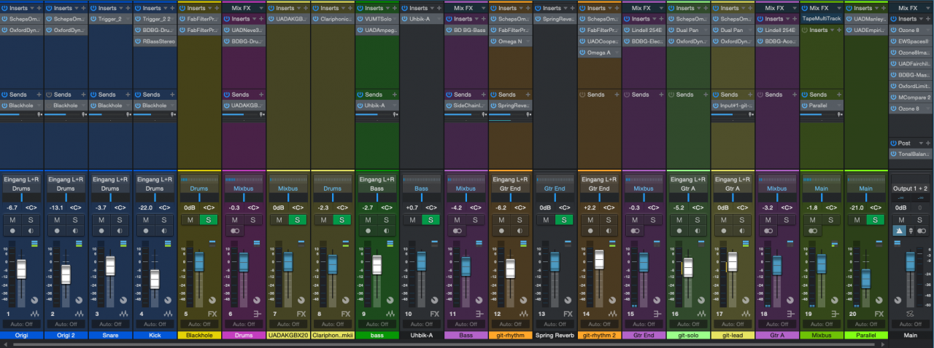Viewport: 934px width, 348px height.
Task: Click Auto: Off on the Parallel channel
Action: (866, 324)
